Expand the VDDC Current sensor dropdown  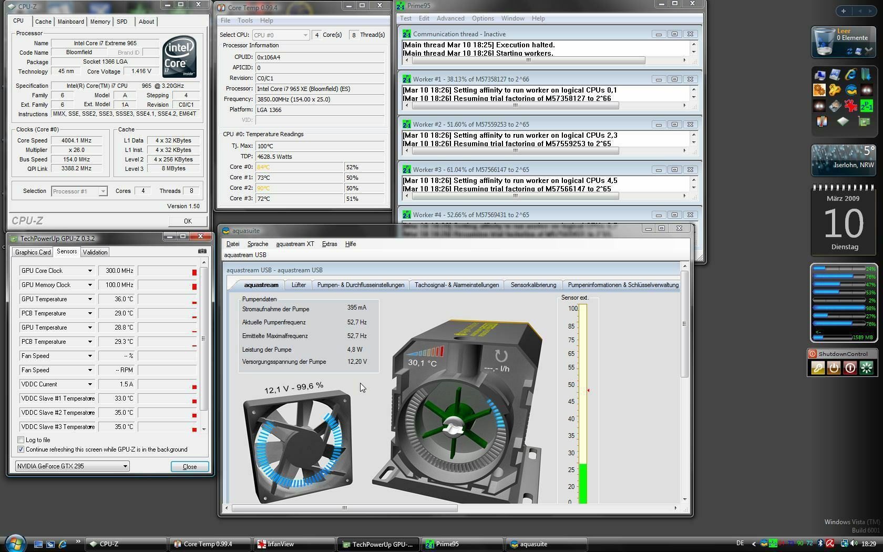90,384
